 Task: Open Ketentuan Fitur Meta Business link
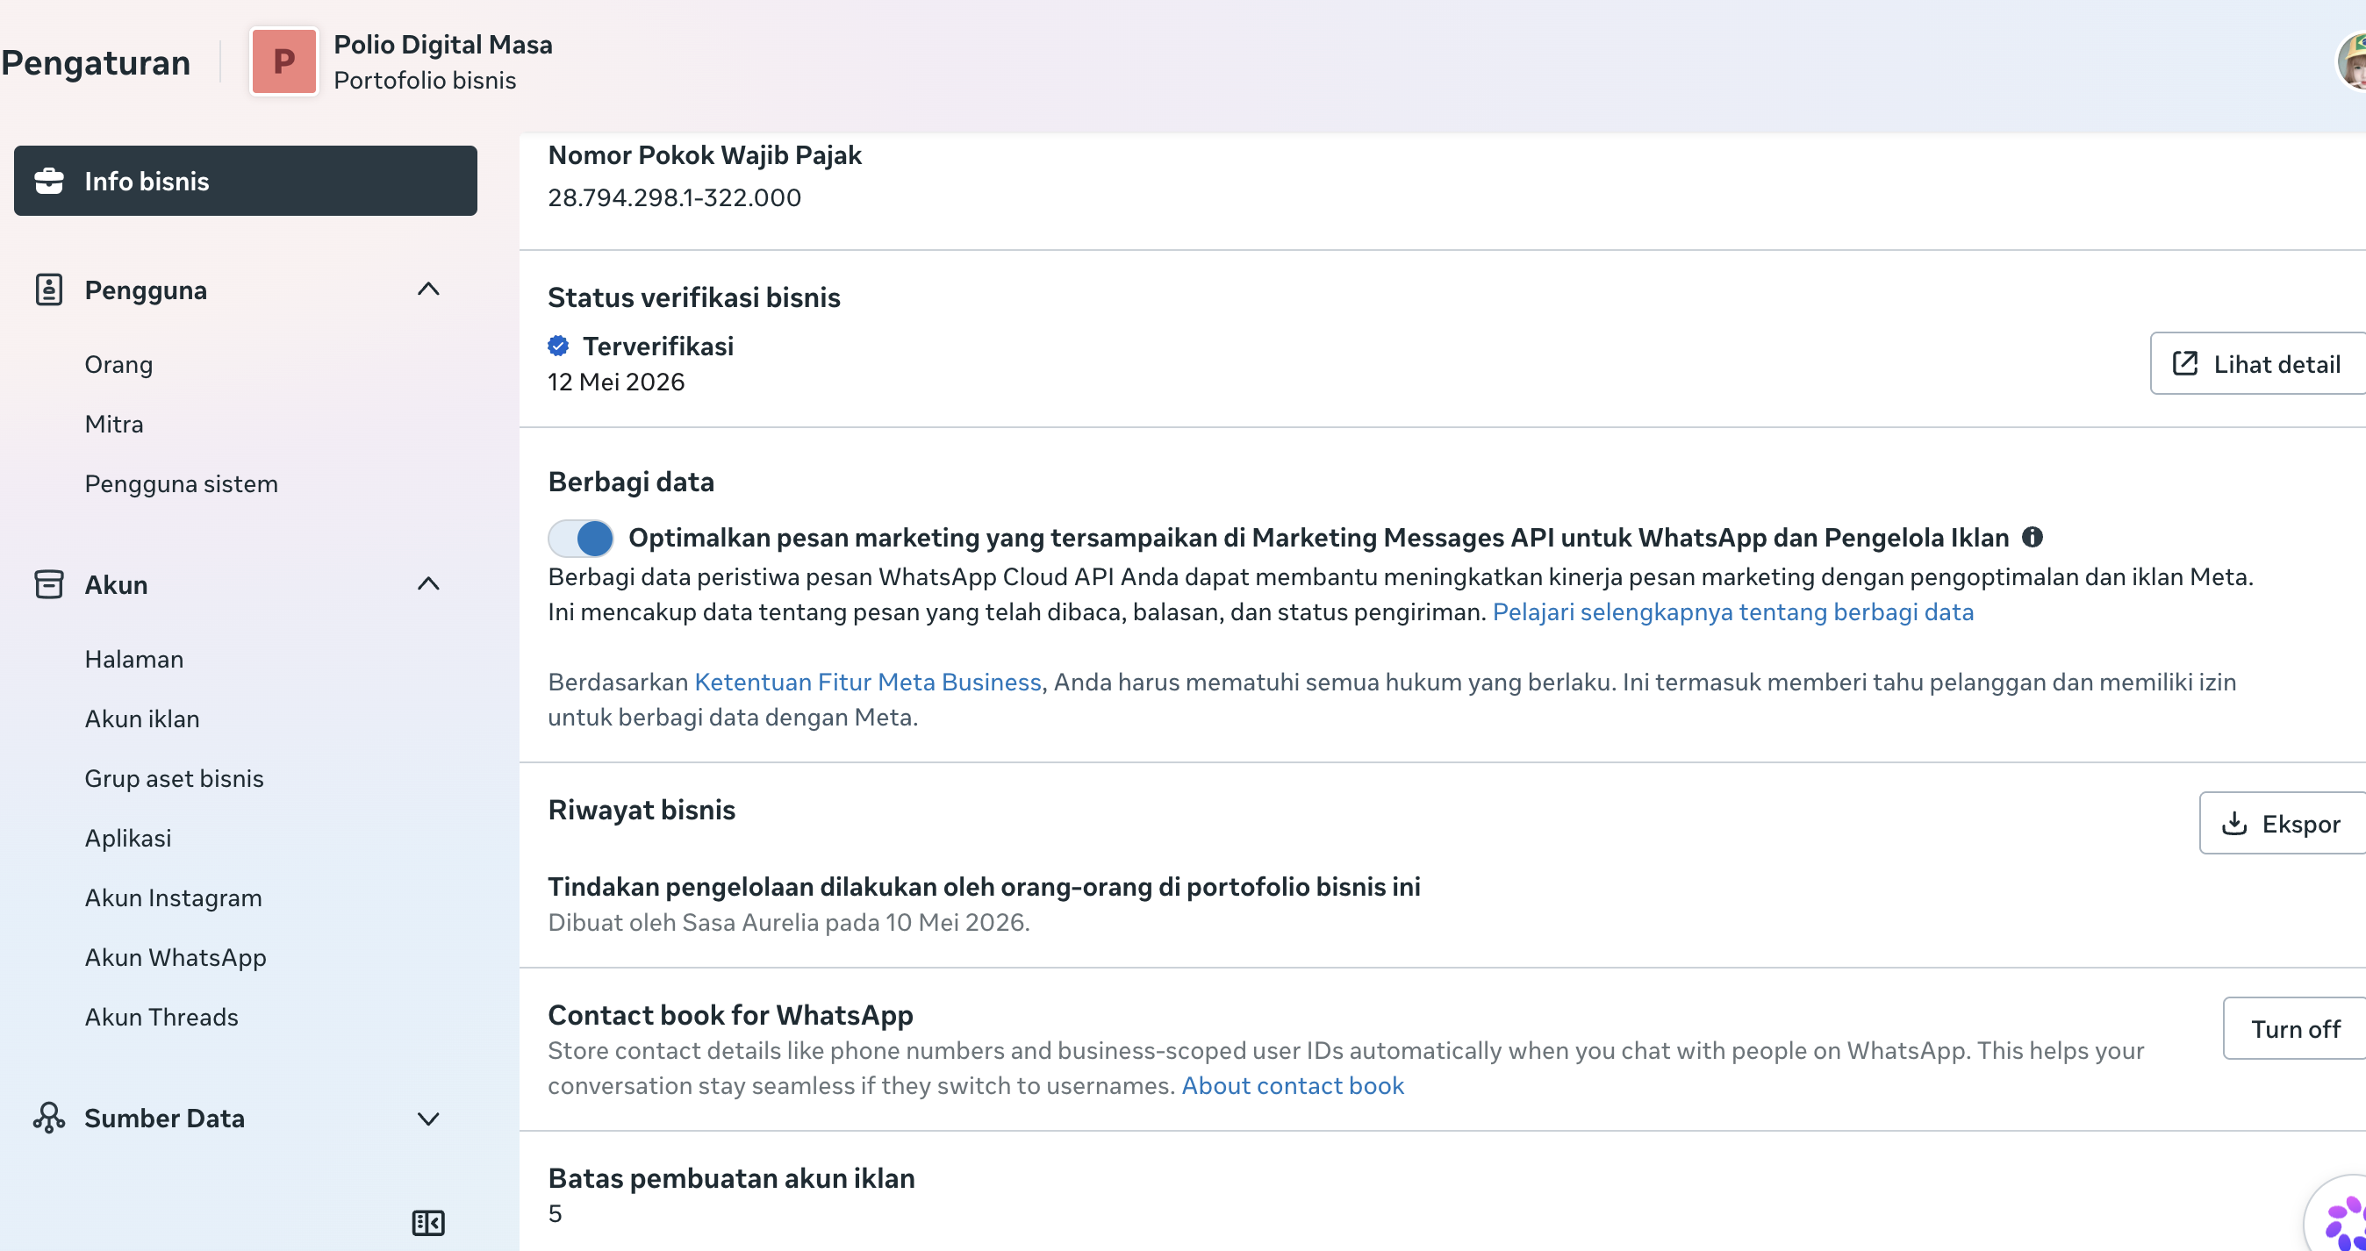tap(867, 682)
